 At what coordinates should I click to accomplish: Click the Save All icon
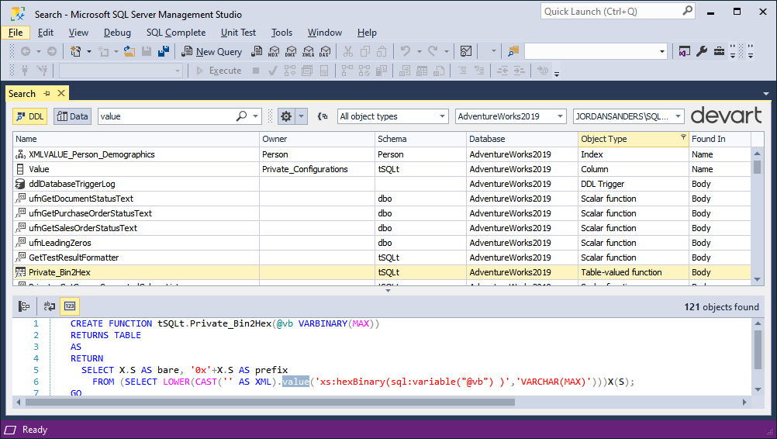click(x=164, y=51)
